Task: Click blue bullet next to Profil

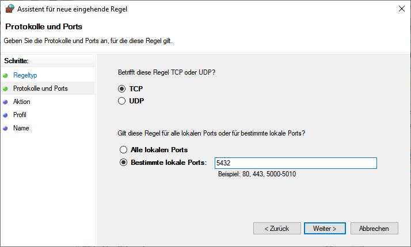Action: (x=5, y=115)
